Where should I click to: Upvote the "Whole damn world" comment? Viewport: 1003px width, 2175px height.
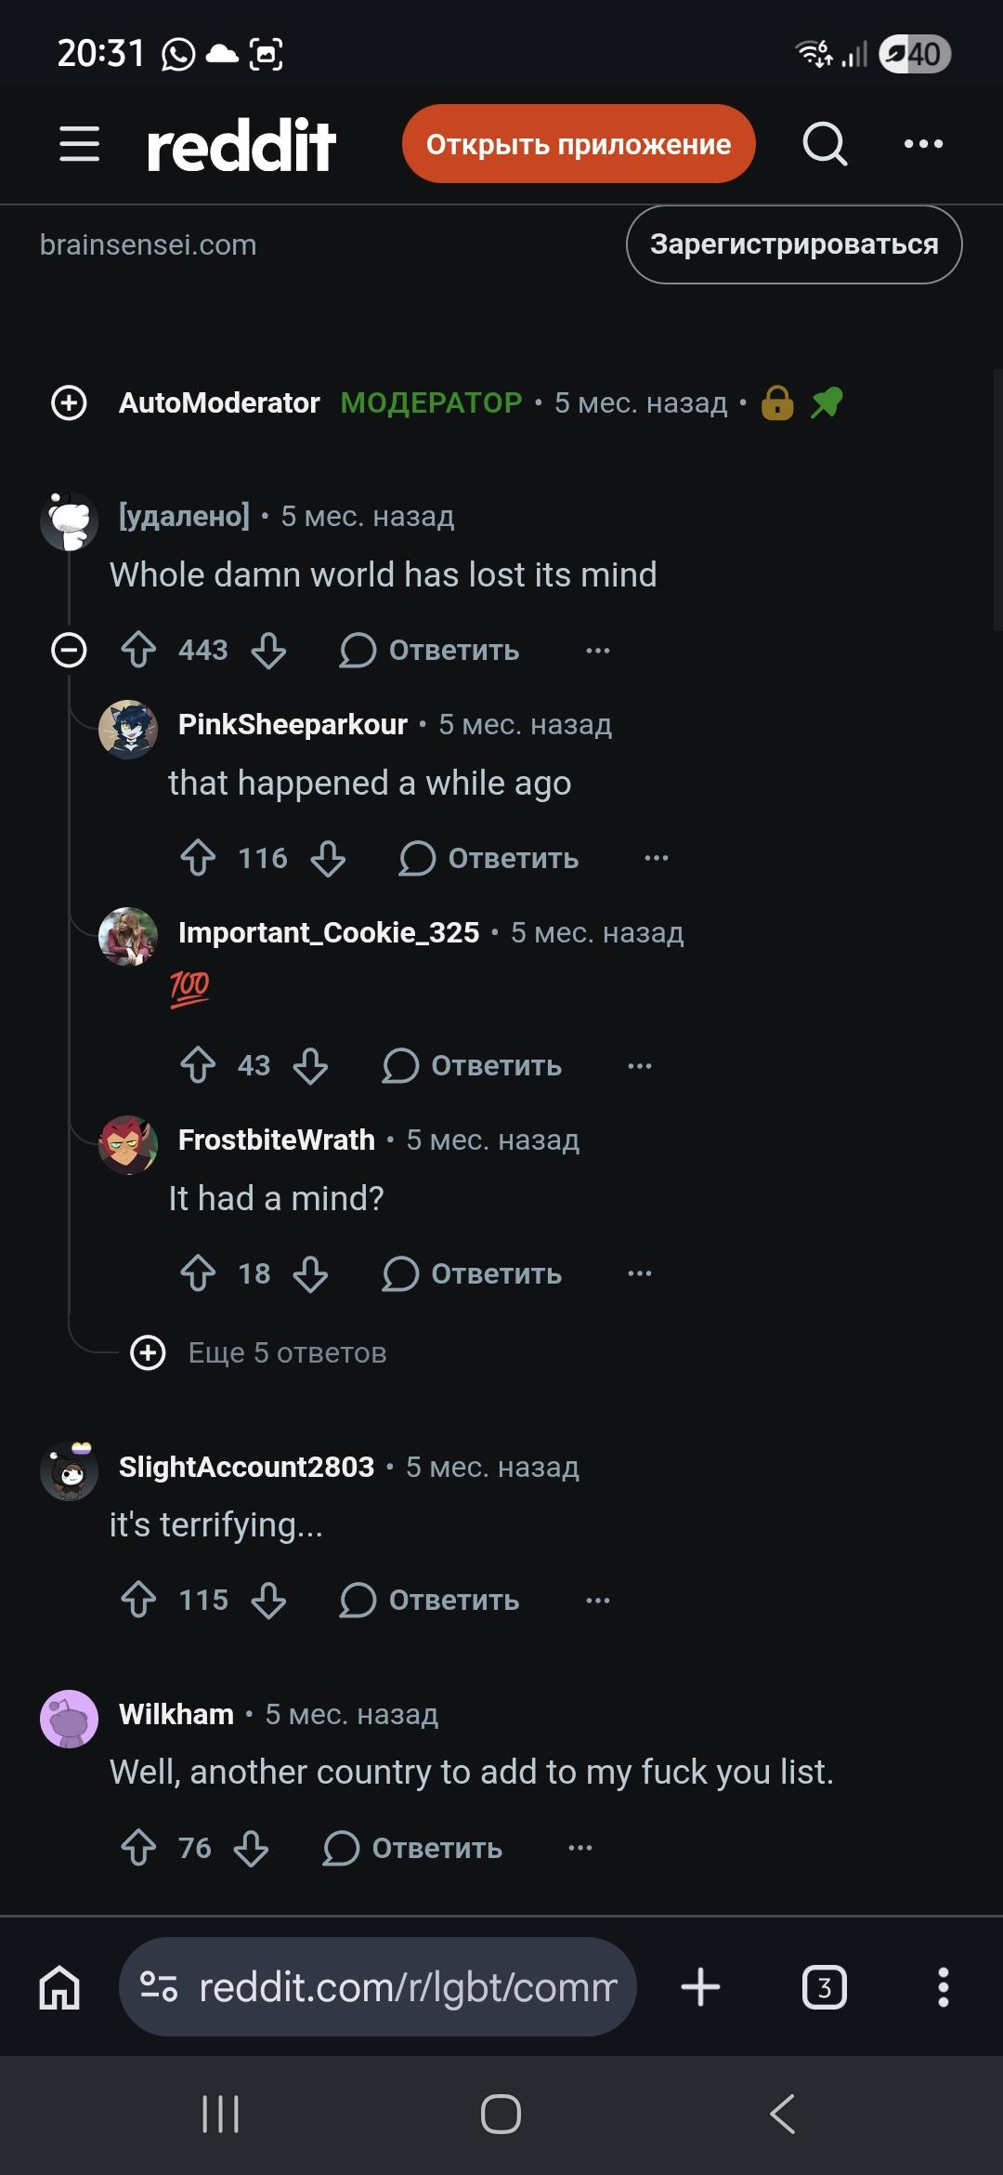point(138,650)
